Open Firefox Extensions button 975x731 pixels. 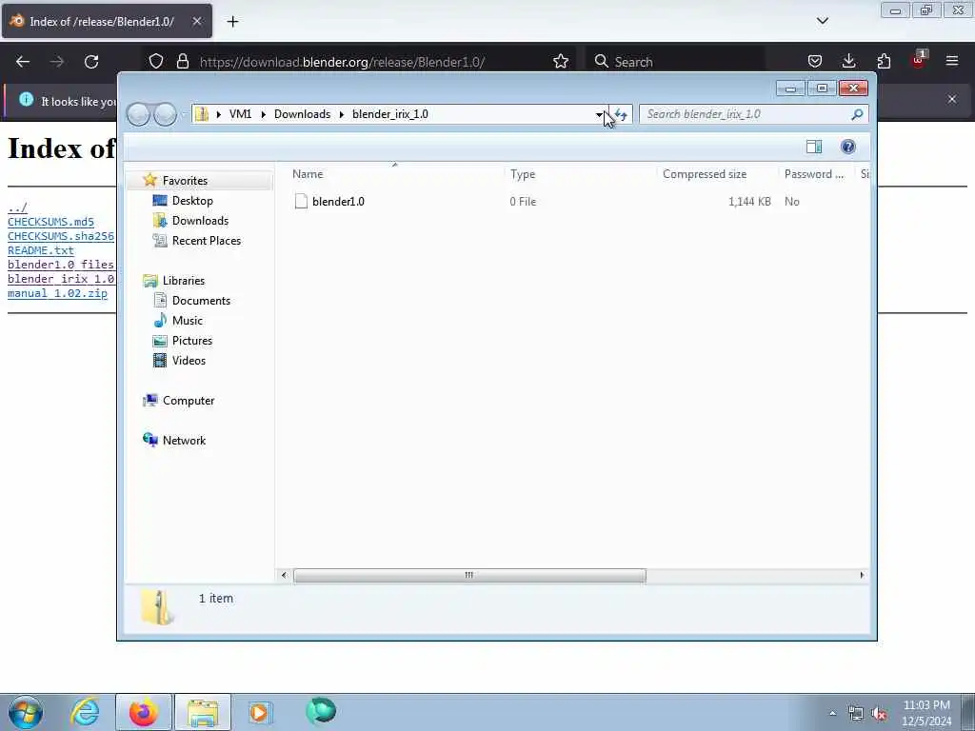click(x=884, y=62)
